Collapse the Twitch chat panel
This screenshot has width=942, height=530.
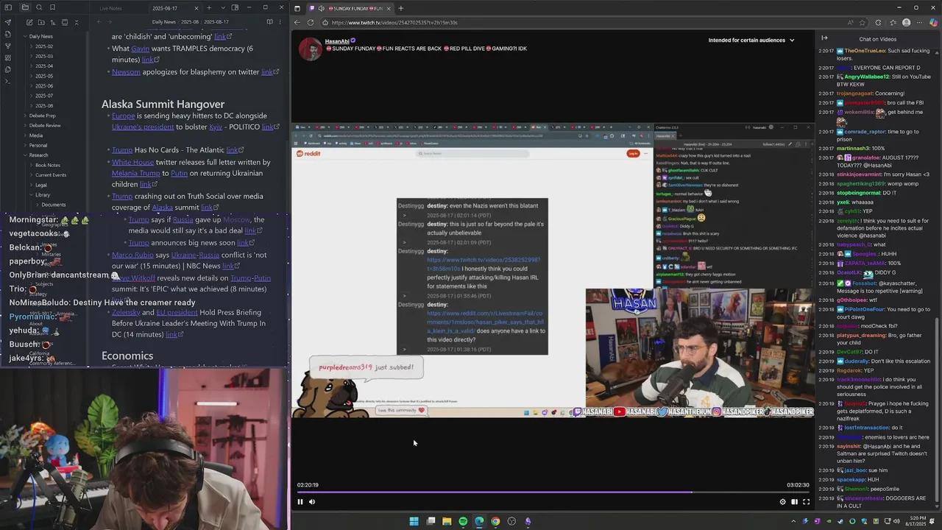pos(824,38)
